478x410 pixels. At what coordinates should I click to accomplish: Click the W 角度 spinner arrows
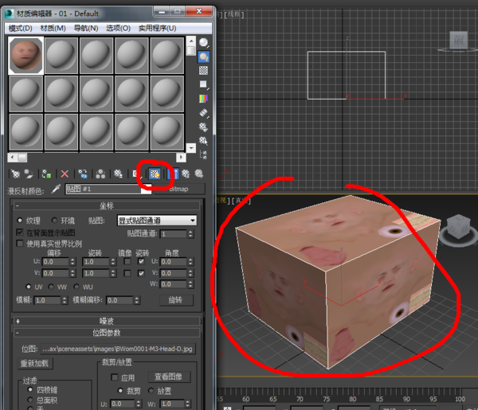pos(190,284)
